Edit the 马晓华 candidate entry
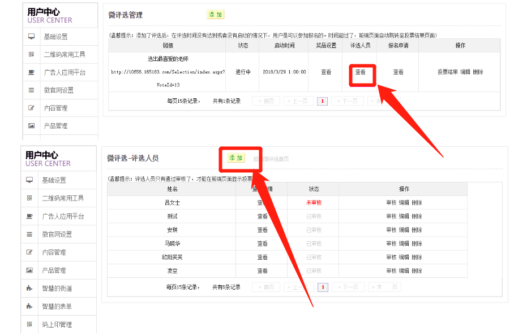Screen dimensions: 527x336 [404, 244]
